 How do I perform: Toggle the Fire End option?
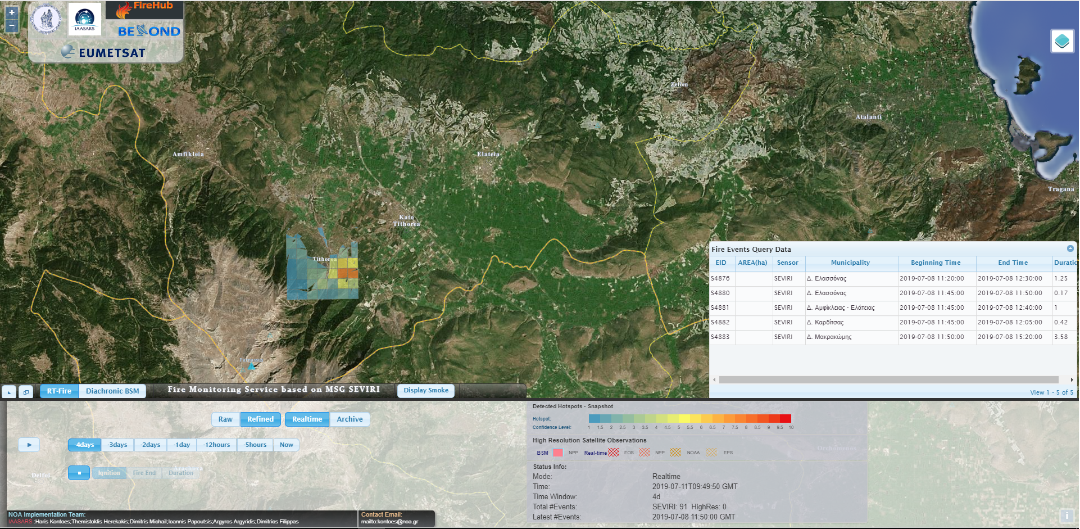pos(144,473)
